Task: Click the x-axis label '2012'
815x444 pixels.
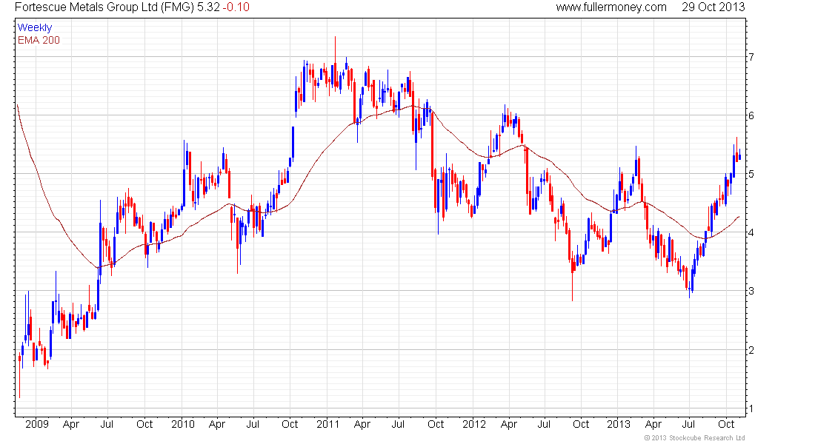Action: (x=474, y=424)
